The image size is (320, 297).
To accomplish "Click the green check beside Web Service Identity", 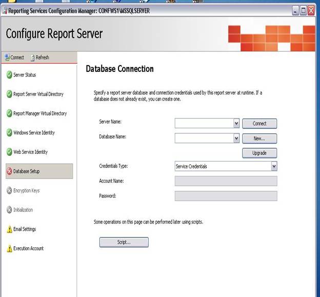I will pyautogui.click(x=9, y=152).
